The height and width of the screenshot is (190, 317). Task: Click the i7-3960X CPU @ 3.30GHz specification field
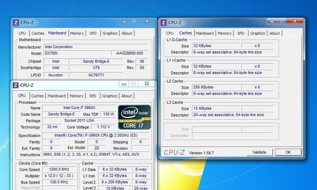coord(96,135)
